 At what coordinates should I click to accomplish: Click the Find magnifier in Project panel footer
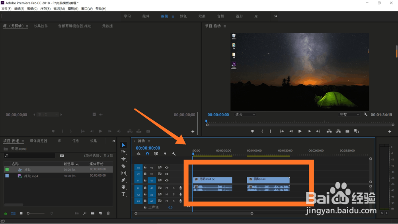85,213
